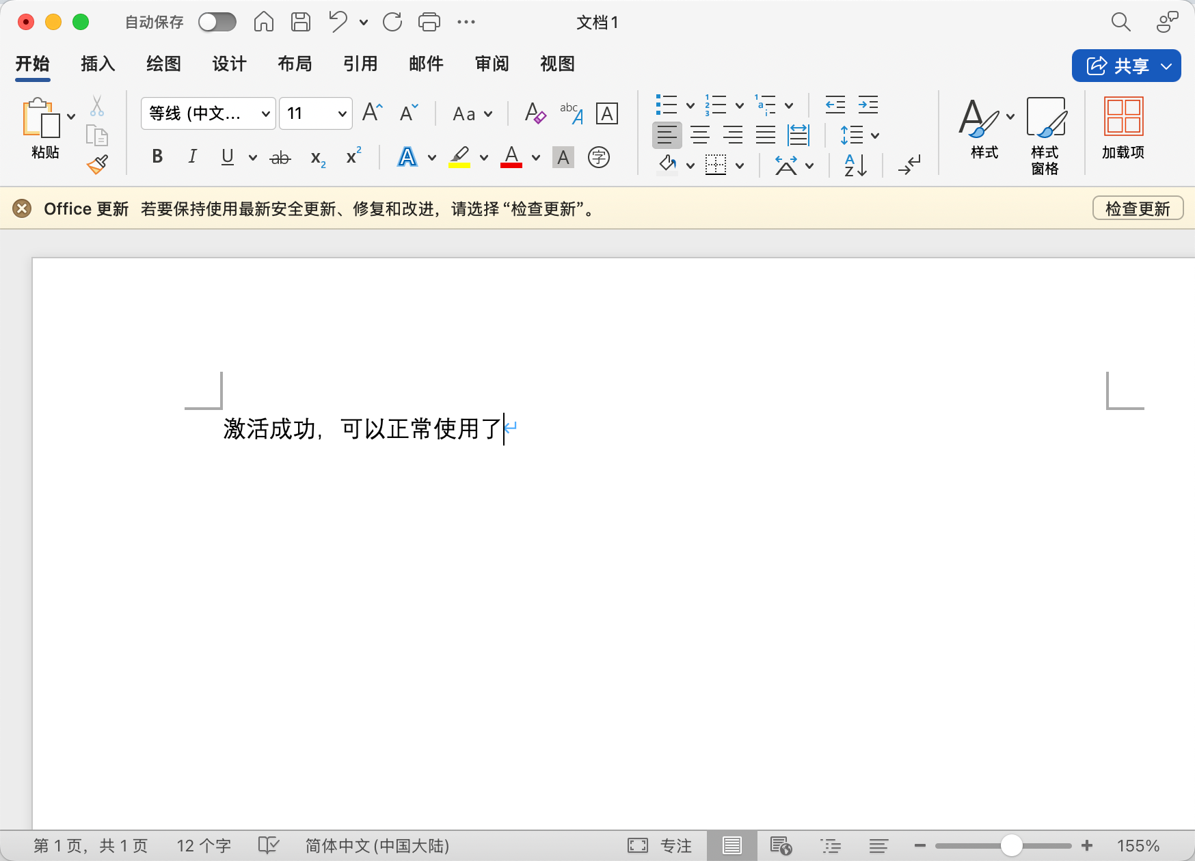
Task: Redo using the circular arrow icon
Action: (392, 22)
